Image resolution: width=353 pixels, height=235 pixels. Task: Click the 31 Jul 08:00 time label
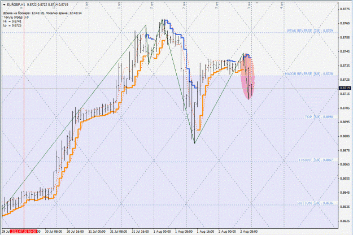(119, 232)
